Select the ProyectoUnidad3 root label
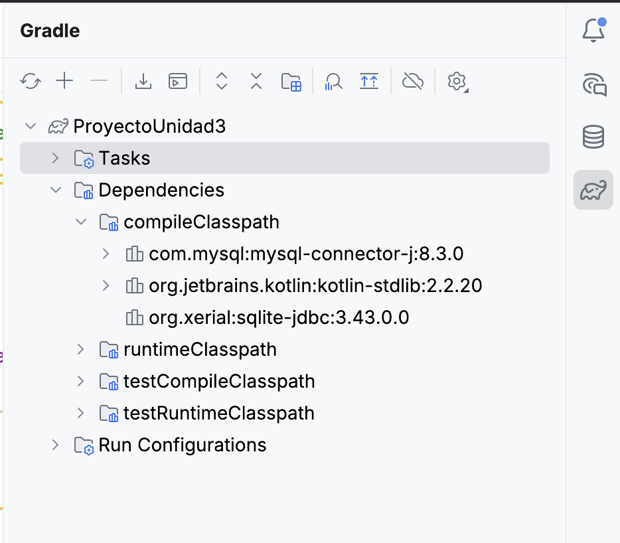Image resolution: width=620 pixels, height=543 pixels. (x=149, y=127)
